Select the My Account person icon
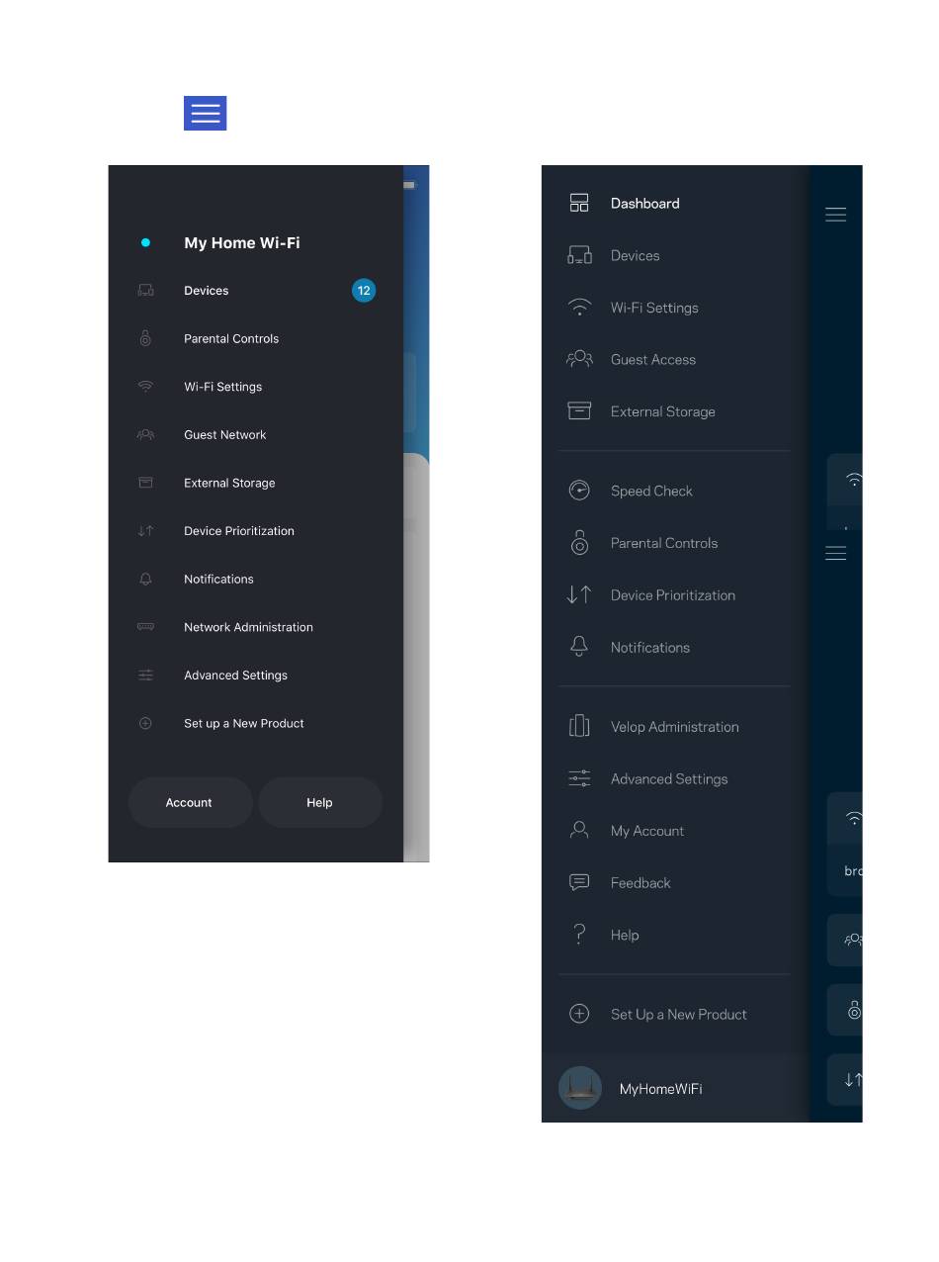This screenshot has width=939, height=1262. click(x=579, y=830)
